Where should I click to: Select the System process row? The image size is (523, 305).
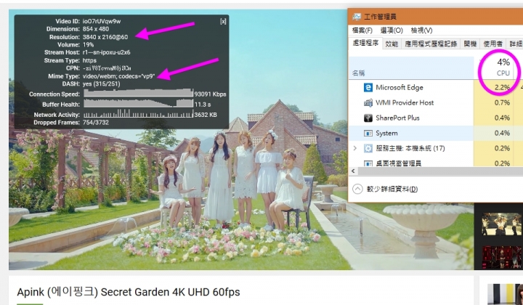coord(436,133)
